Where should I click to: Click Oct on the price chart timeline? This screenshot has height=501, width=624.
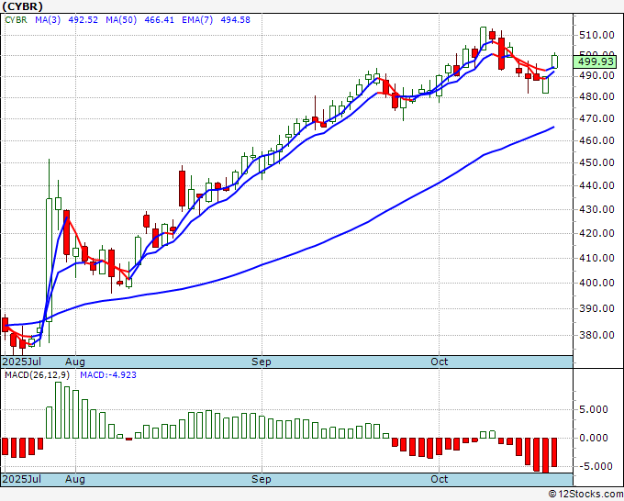point(440,362)
